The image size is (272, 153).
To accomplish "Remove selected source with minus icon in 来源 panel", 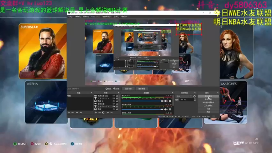I will pyautogui.click(x=100, y=113).
